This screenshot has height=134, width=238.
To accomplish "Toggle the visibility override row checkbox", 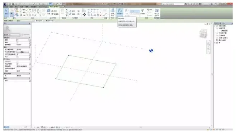I will (17, 54).
